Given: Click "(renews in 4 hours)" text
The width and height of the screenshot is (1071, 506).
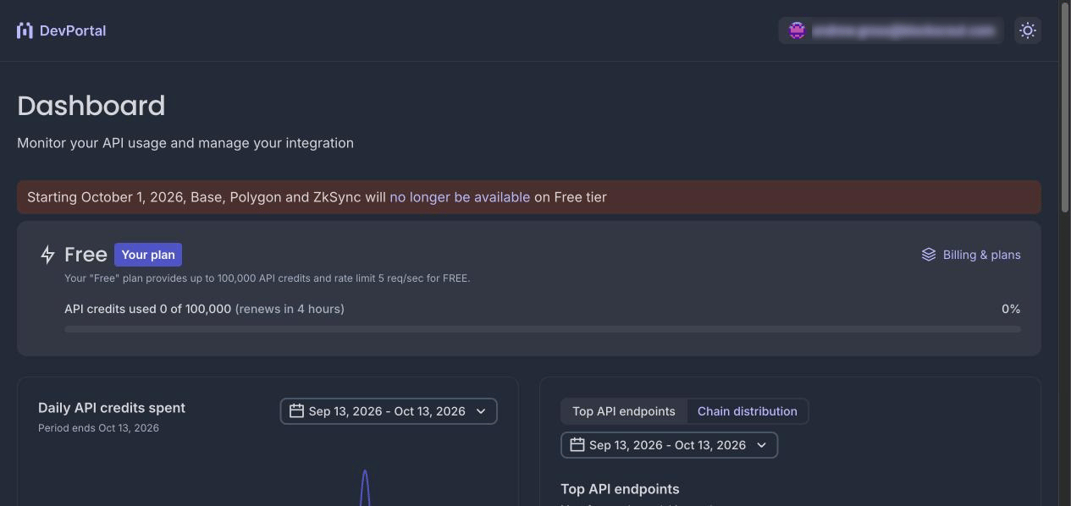Looking at the screenshot, I should click(290, 309).
